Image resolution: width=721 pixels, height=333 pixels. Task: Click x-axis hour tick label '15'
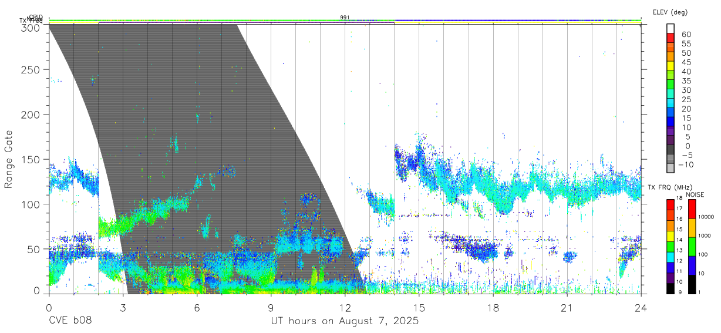click(419, 308)
